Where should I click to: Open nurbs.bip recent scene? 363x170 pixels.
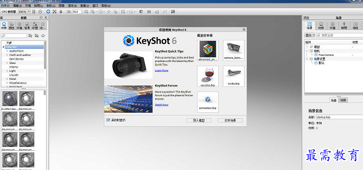tap(234, 77)
